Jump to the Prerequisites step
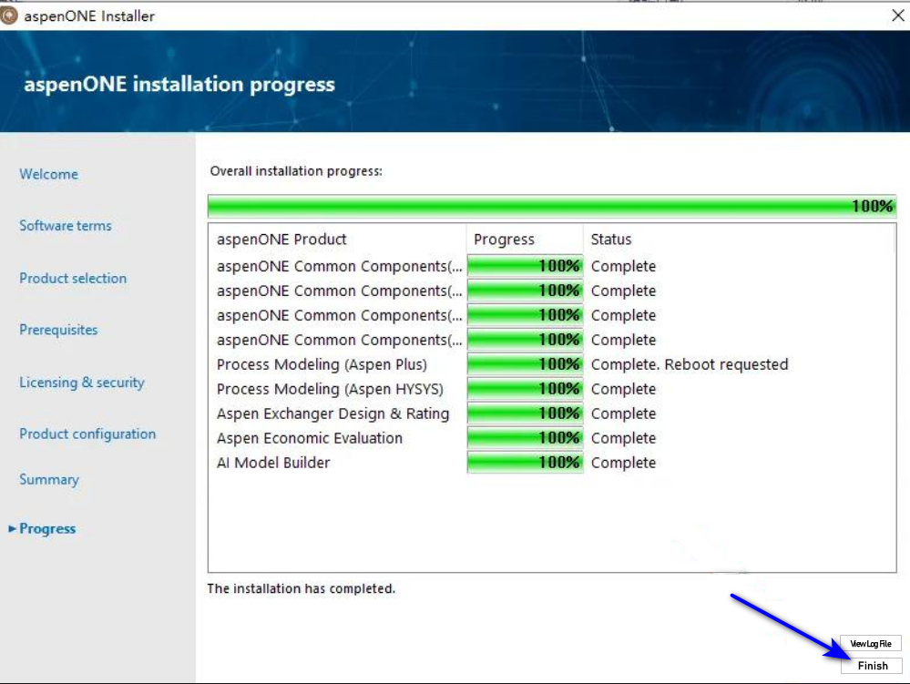 (58, 330)
